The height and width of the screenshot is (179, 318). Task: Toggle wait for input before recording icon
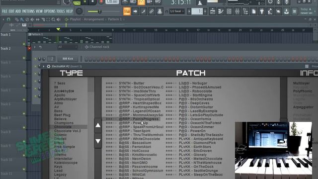point(133,2)
